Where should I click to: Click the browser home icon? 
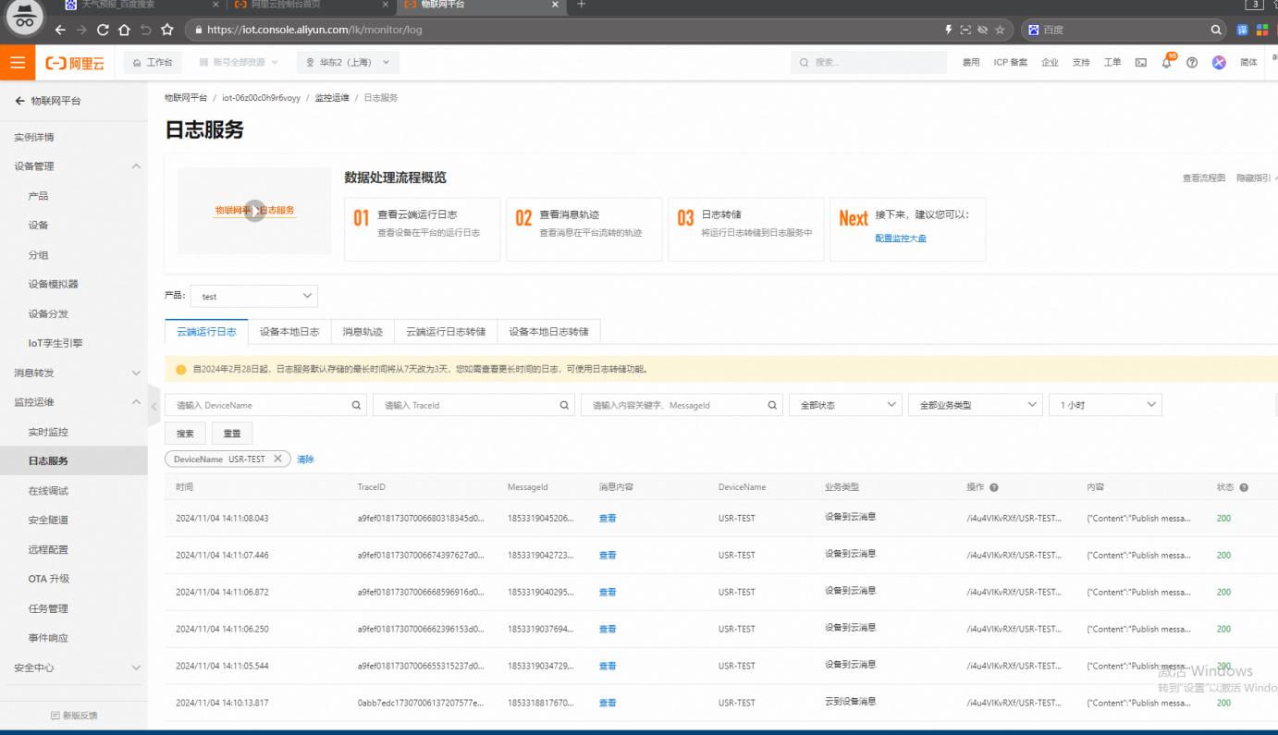124,30
